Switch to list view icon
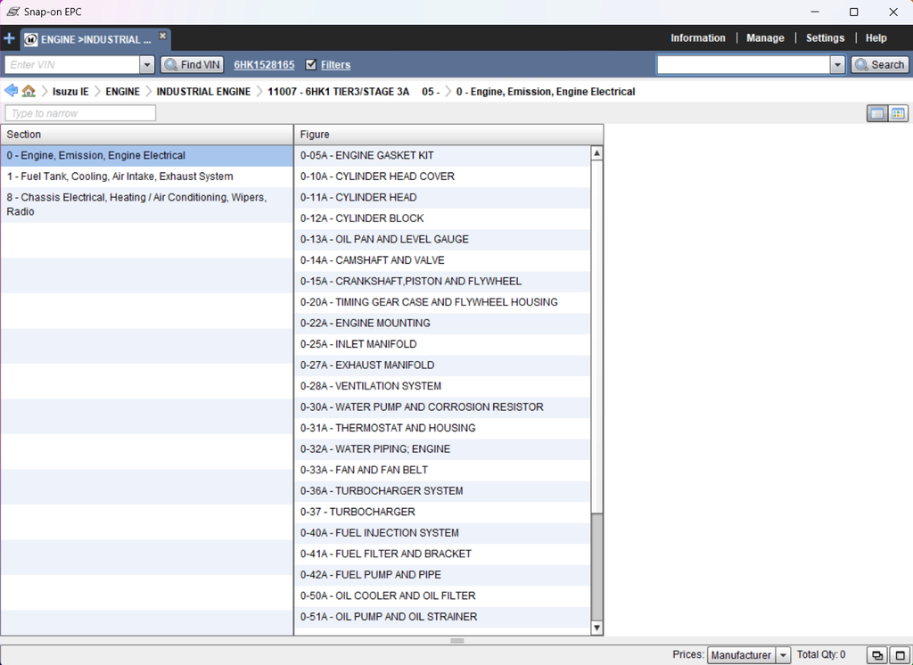This screenshot has height=665, width=913. point(877,113)
